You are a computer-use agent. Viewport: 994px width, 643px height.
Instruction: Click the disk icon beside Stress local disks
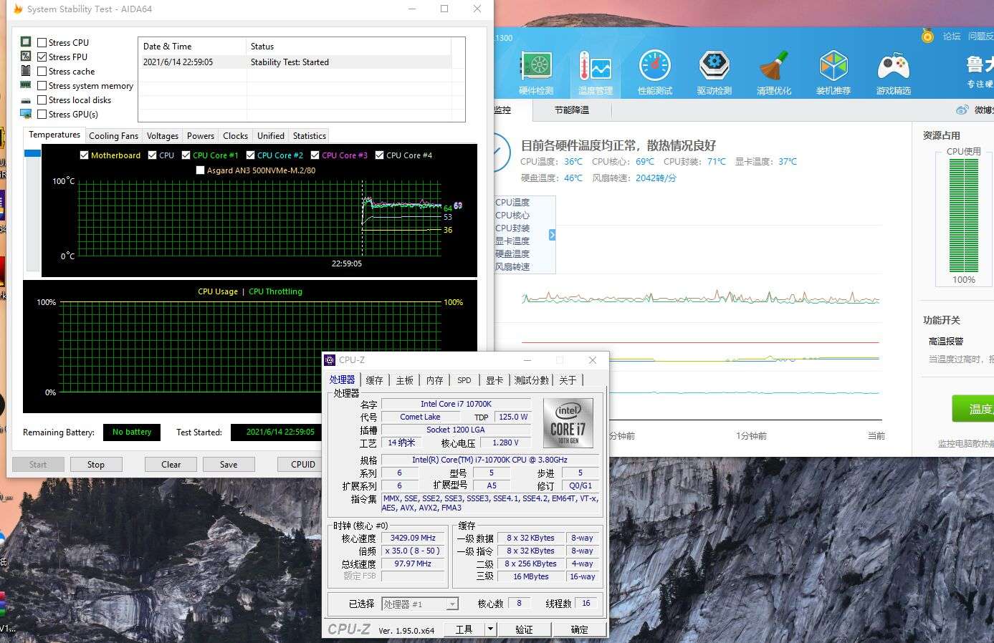tap(26, 100)
